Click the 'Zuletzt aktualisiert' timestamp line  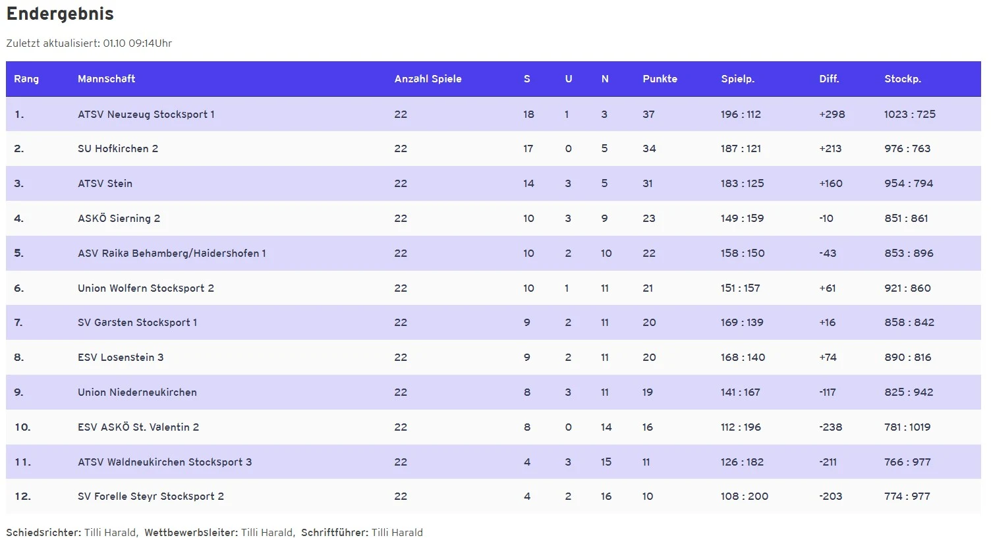89,43
